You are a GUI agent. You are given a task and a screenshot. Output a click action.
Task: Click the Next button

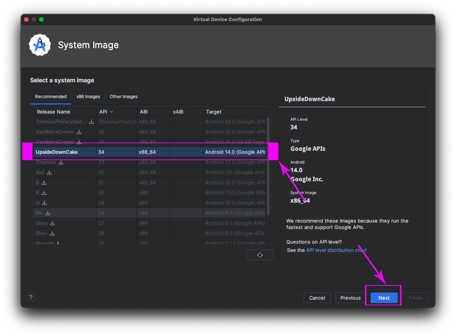(384, 298)
